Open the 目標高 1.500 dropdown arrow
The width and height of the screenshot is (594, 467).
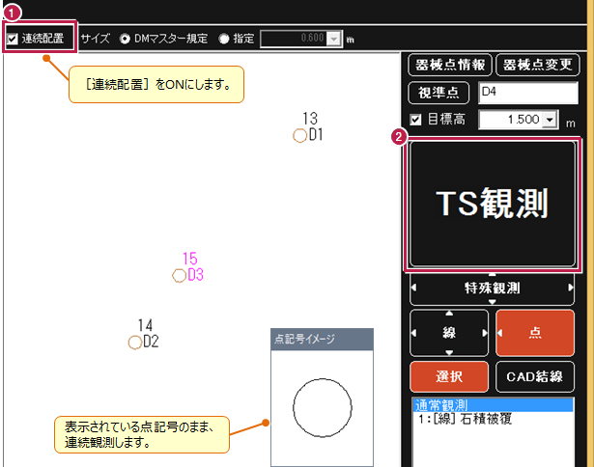[x=551, y=120]
